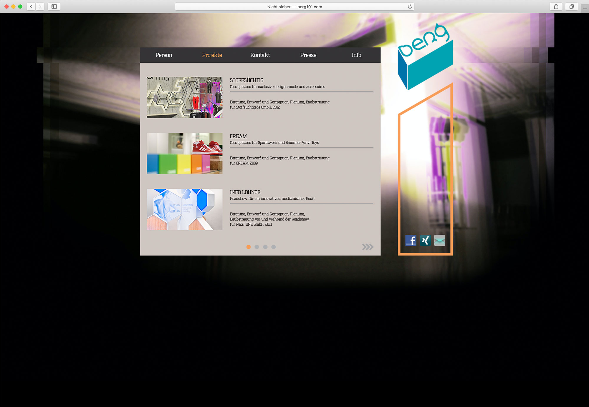
Task: Click the XING social icon
Action: (x=425, y=240)
